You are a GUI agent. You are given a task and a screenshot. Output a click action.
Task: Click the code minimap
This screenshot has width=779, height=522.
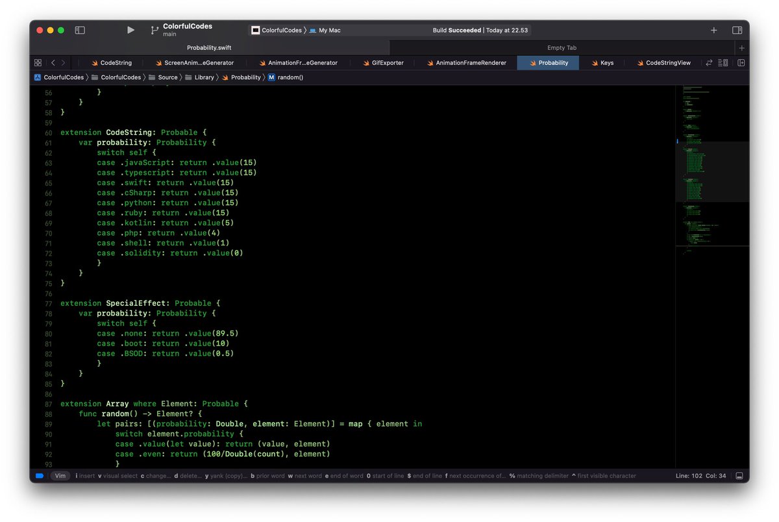click(711, 276)
